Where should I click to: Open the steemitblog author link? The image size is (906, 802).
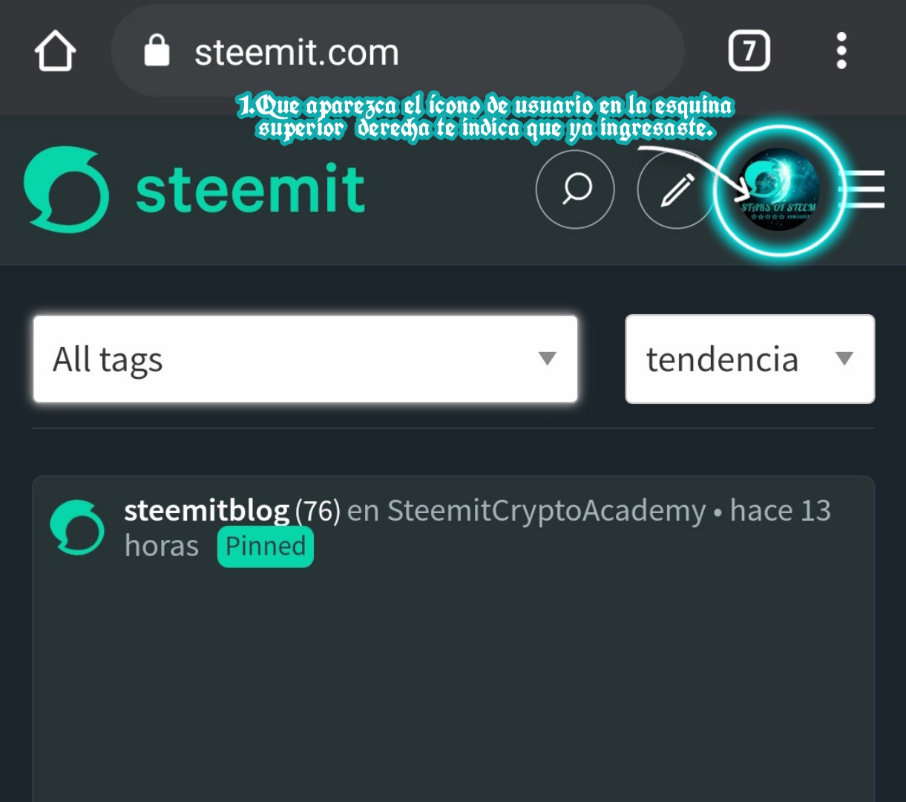206,511
